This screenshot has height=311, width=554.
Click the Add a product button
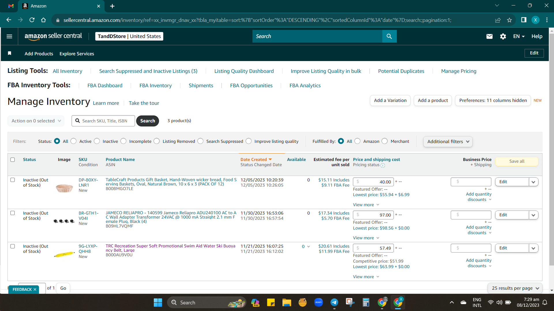point(433,100)
